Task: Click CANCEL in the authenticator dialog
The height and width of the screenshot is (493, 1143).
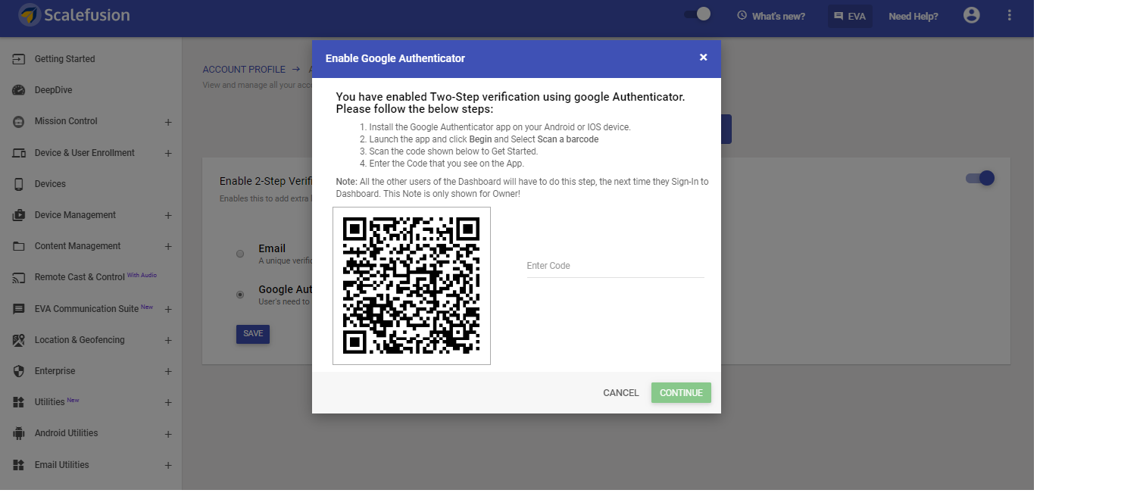Action: pyautogui.click(x=621, y=393)
